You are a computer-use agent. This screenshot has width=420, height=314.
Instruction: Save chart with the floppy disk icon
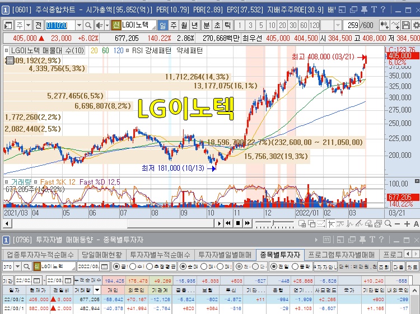click(406, 25)
